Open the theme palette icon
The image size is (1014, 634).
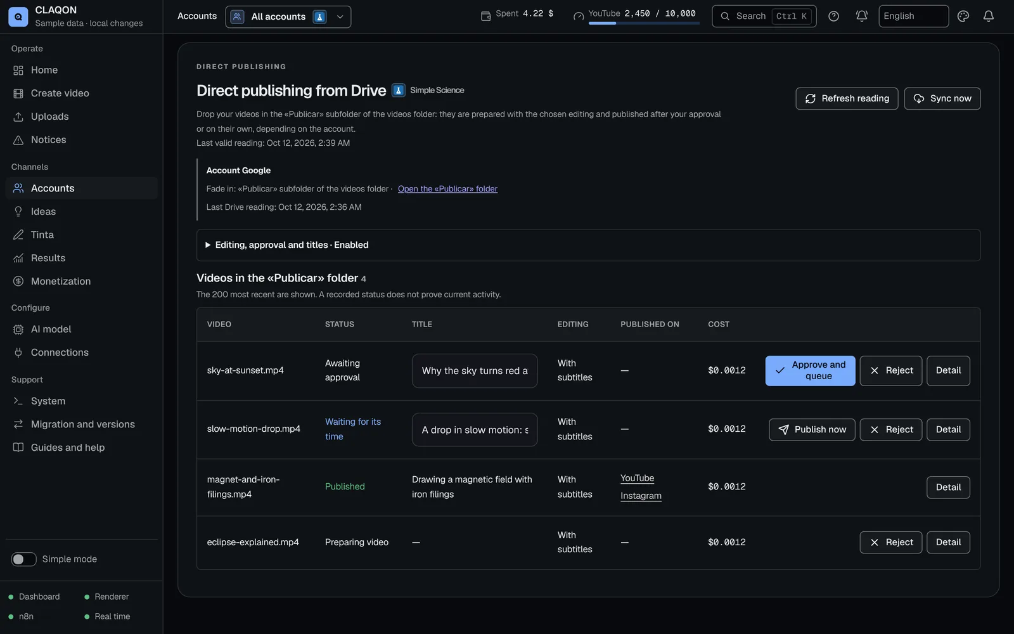(x=963, y=16)
